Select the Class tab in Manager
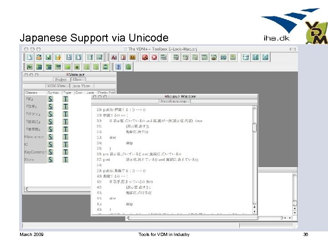This screenshot has width=328, height=246. (78, 79)
